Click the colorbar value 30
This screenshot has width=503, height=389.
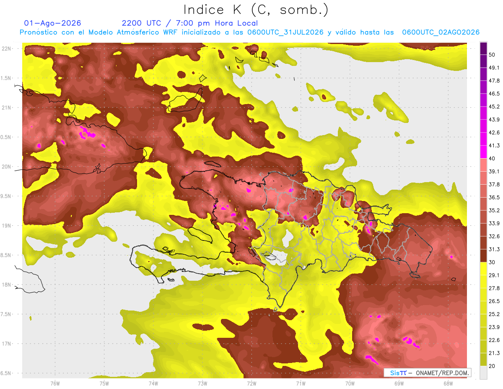[x=492, y=262]
